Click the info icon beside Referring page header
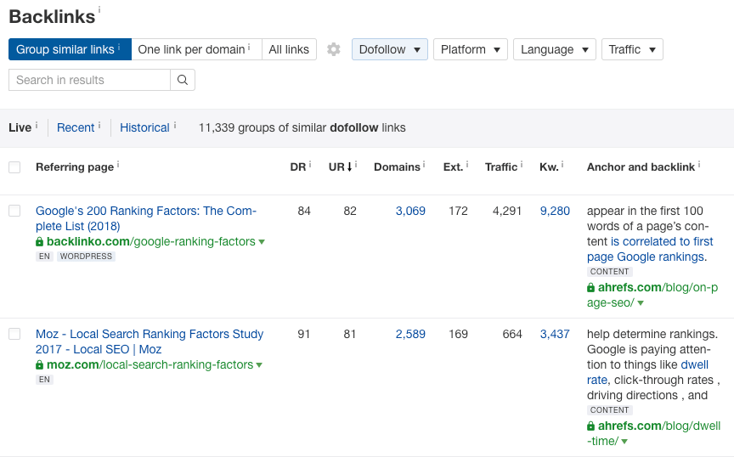 point(118,164)
